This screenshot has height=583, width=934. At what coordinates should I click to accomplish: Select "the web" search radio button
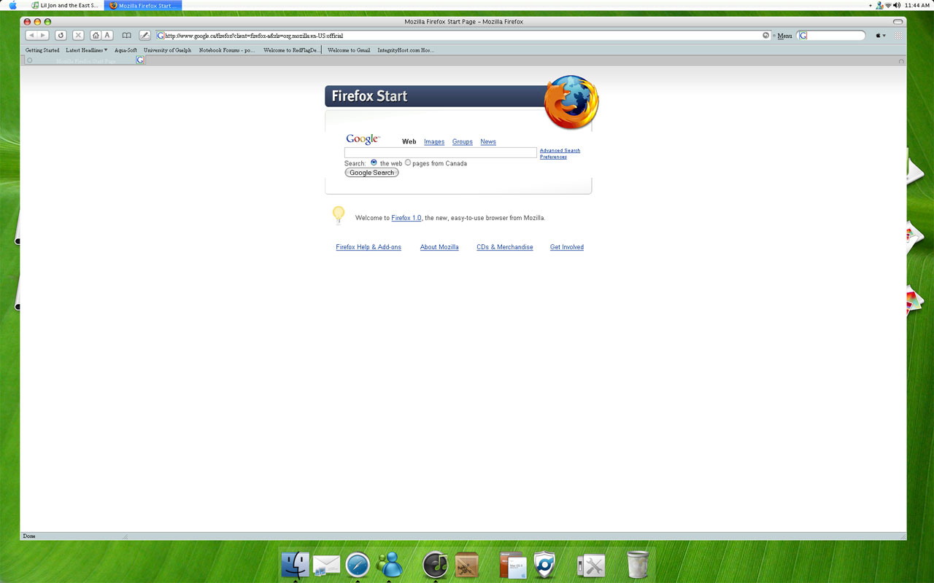point(374,163)
